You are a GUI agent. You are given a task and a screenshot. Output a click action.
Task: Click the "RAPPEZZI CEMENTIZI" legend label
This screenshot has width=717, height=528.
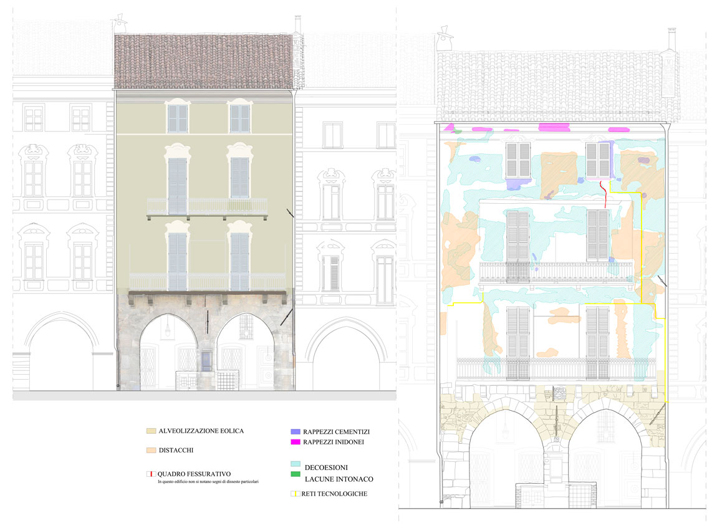tap(337, 432)
